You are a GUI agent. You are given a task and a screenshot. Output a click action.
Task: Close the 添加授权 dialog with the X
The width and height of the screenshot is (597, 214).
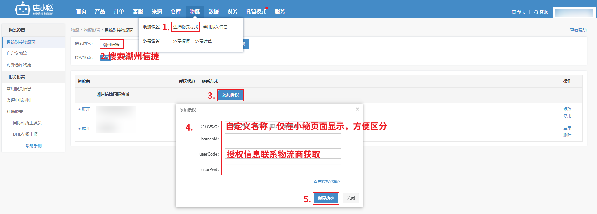(x=358, y=109)
